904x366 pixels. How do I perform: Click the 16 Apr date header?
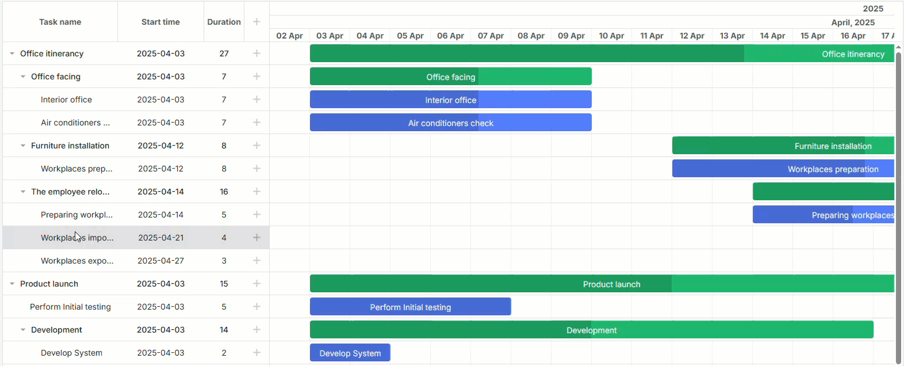point(853,36)
